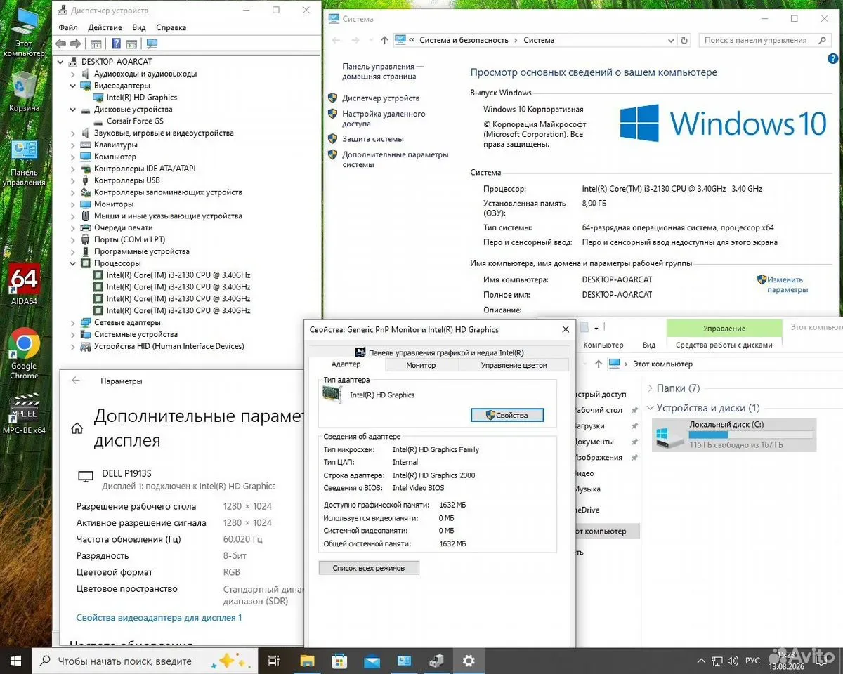The height and width of the screenshot is (674, 843).
Task: Collapse the Видеоадаптеры tree node
Action: click(x=72, y=86)
